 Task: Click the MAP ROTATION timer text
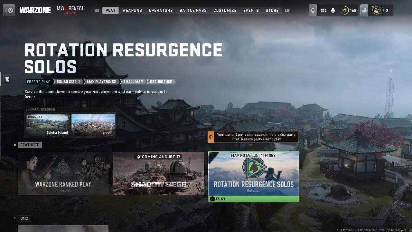[253, 156]
